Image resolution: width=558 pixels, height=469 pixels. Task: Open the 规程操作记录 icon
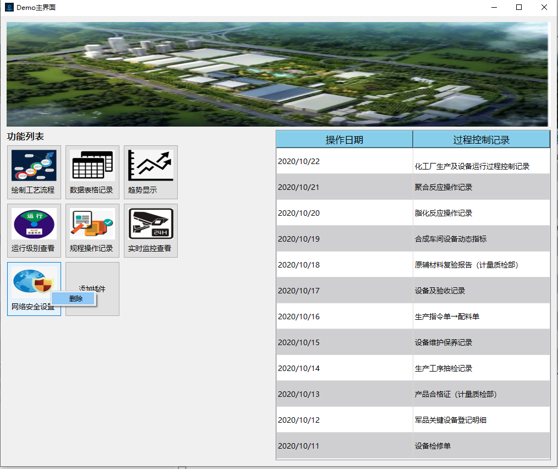point(92,231)
